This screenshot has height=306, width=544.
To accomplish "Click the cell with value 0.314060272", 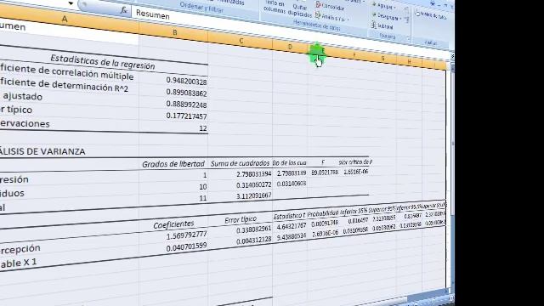I will click(254, 185).
